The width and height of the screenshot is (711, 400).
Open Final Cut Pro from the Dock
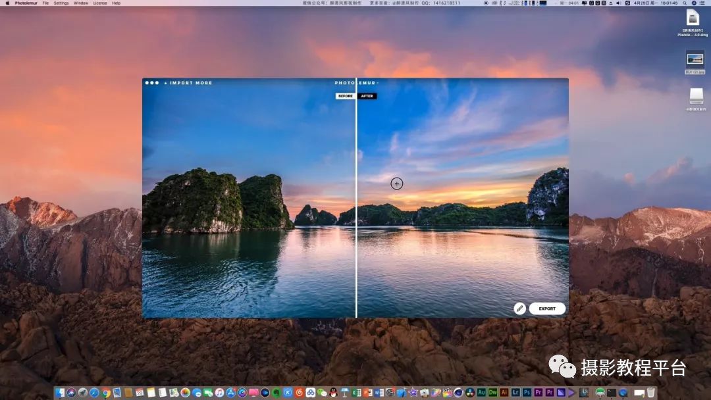point(448,393)
